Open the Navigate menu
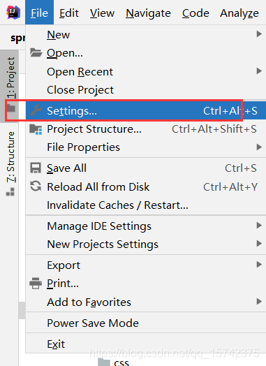266x366 pixels. (x=148, y=13)
